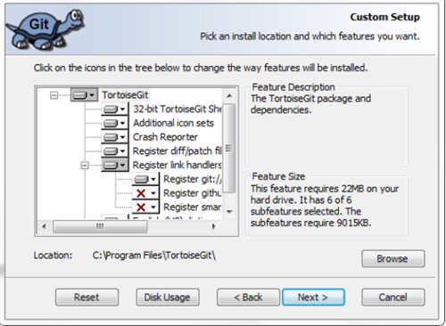Enable the red X Register smartgit feature
This screenshot has height=326, width=446.
pyautogui.click(x=145, y=207)
